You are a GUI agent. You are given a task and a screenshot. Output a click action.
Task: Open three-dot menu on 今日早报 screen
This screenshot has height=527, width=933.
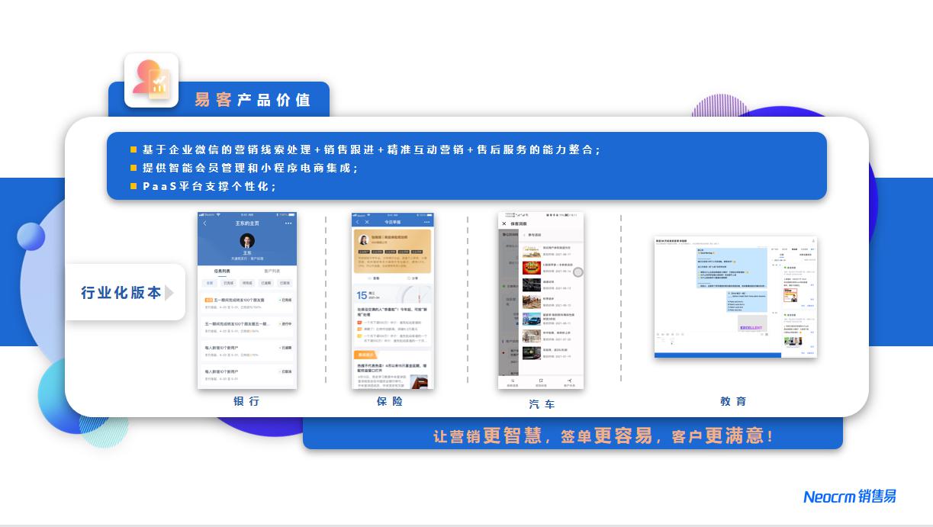point(427,222)
